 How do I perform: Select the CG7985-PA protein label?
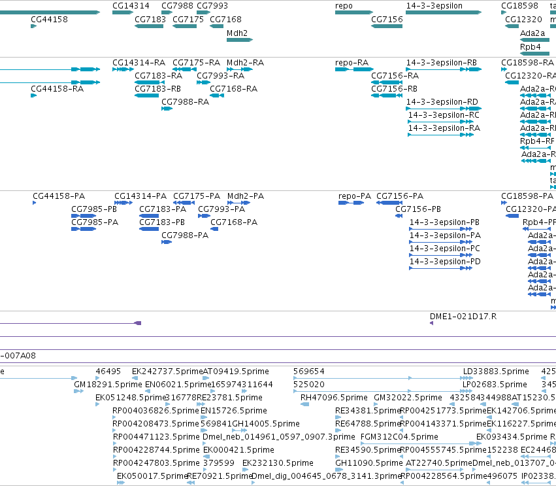pyautogui.click(x=95, y=222)
